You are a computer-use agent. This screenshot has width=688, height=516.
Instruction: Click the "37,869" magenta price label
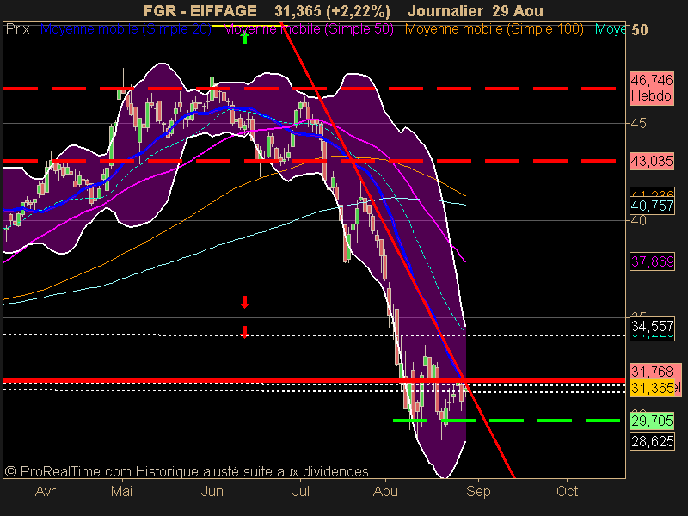click(x=652, y=261)
